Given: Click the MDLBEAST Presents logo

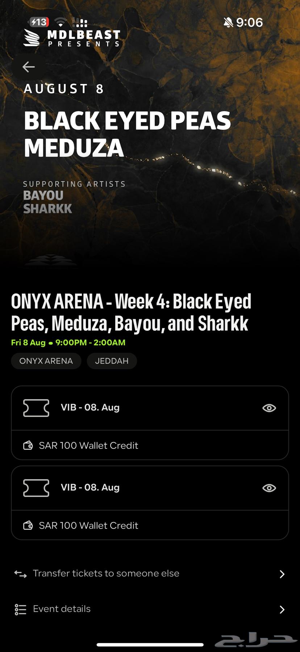Looking at the screenshot, I should [72, 38].
